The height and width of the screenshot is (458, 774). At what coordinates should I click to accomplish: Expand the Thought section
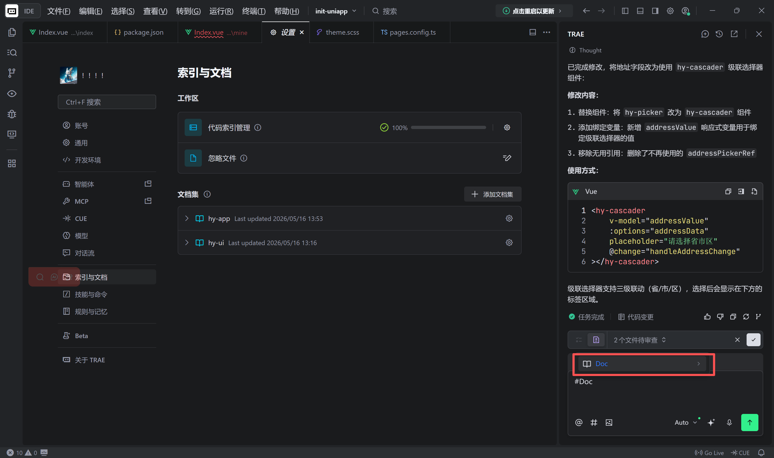585,50
